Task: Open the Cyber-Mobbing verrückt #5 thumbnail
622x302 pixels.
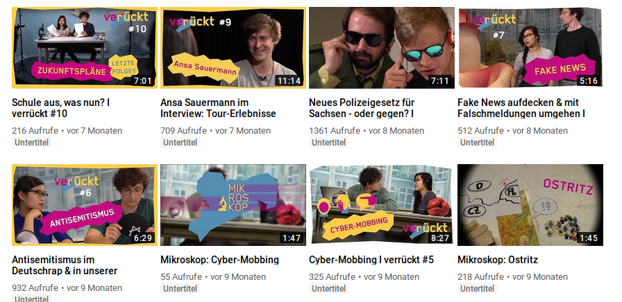Action: click(382, 205)
